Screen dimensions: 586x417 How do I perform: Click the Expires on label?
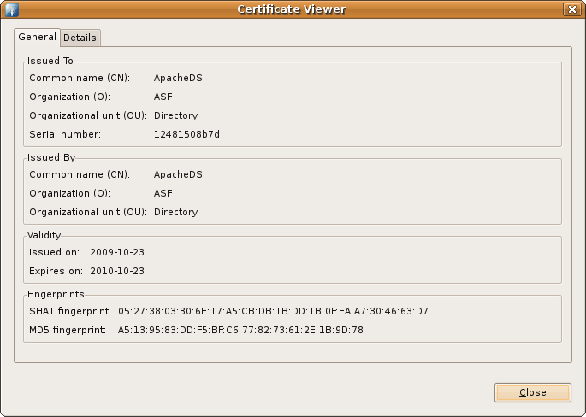click(x=56, y=271)
